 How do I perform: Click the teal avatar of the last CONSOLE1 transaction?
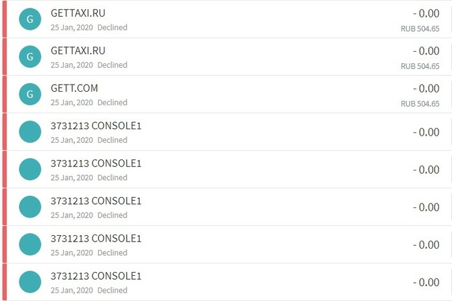click(30, 282)
